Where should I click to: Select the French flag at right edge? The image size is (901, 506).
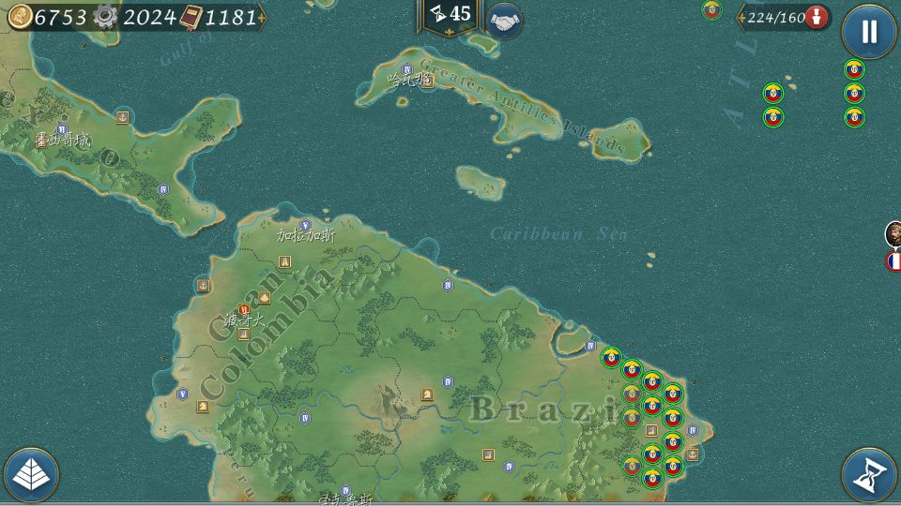tap(893, 261)
